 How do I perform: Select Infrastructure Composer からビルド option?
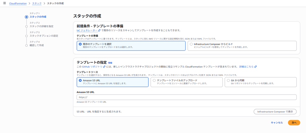191,44
